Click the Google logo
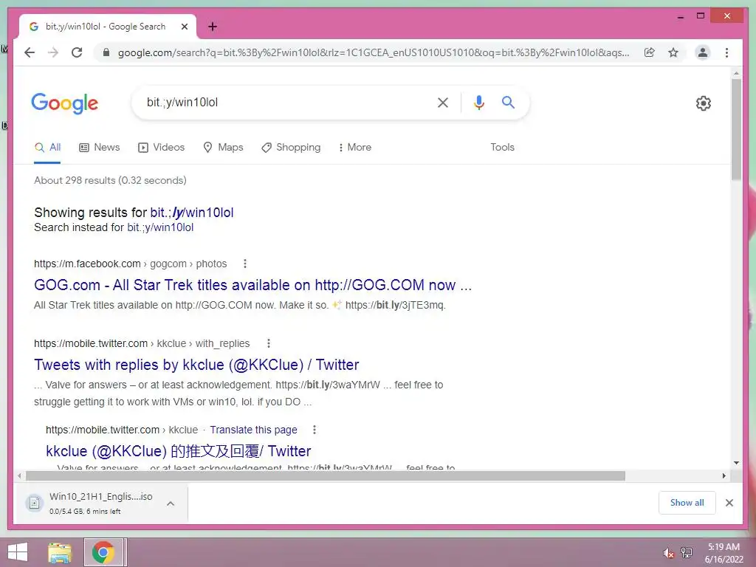The height and width of the screenshot is (567, 756). (x=65, y=103)
